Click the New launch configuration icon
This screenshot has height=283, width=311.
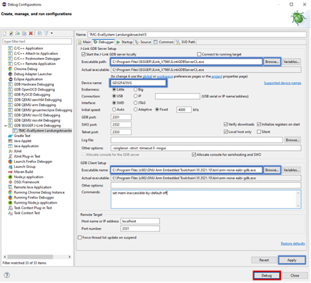click(4, 34)
